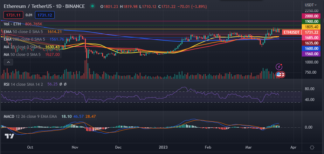Click the Dec label on time axis
Viewport: 324px width, 154px height.
coord(118,147)
